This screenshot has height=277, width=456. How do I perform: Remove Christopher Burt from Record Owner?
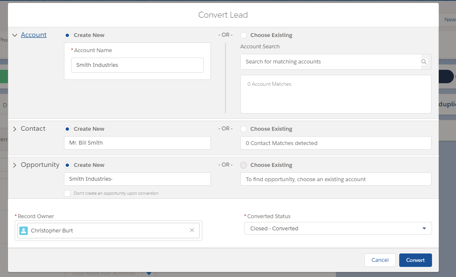tap(192, 230)
